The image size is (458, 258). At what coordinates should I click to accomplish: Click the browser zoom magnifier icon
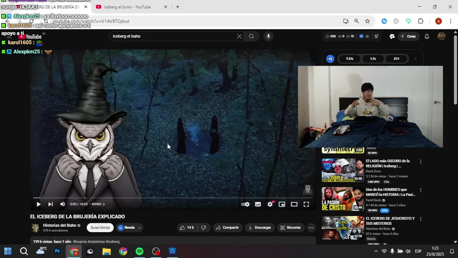[357, 21]
